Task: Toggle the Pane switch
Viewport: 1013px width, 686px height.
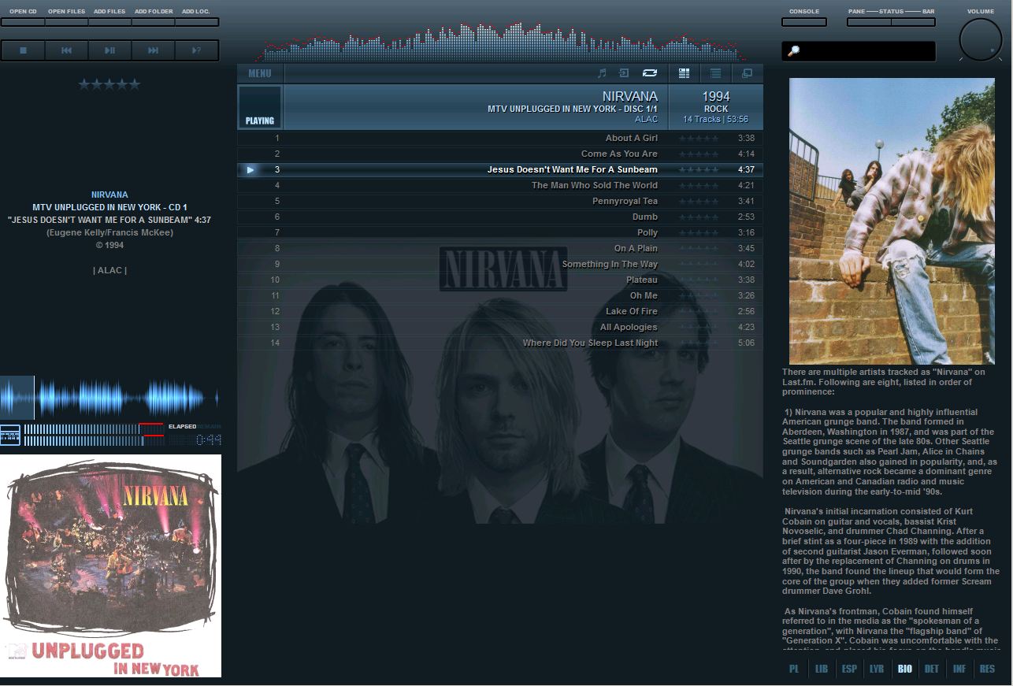Action: pyautogui.click(x=869, y=22)
